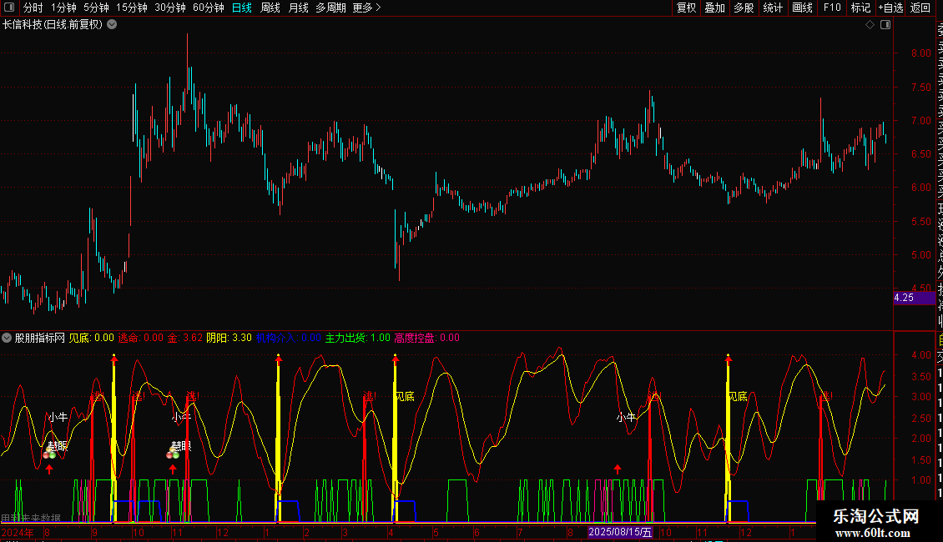Click the 金: 3.62 indicator value
This screenshot has width=943, height=542.
(x=185, y=338)
